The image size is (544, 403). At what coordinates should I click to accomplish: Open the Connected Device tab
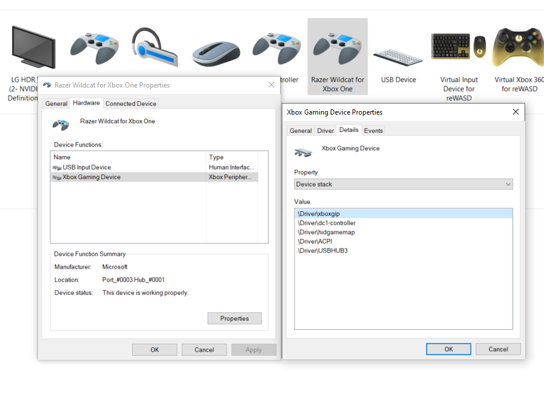pos(131,104)
